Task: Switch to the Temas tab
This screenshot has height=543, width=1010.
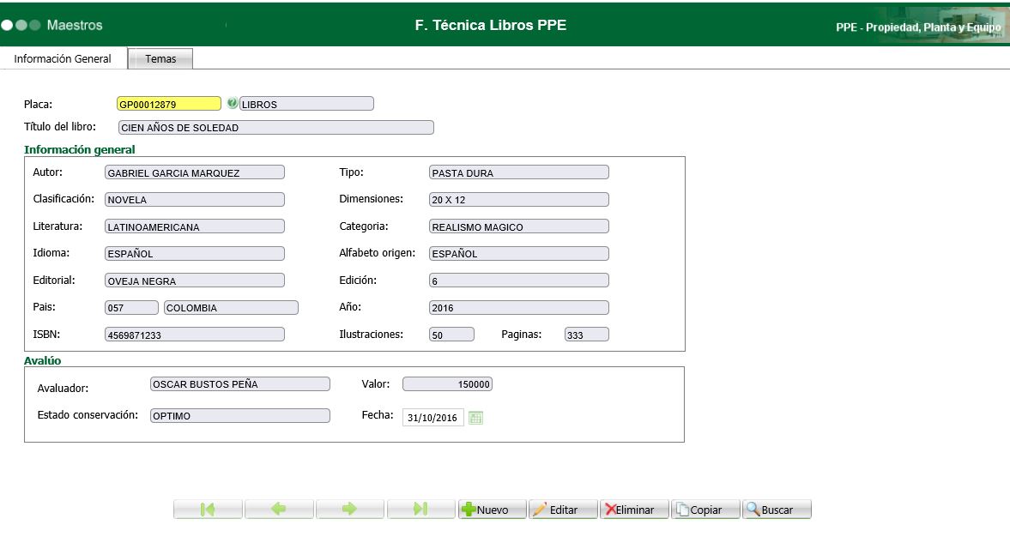Action: [x=160, y=58]
